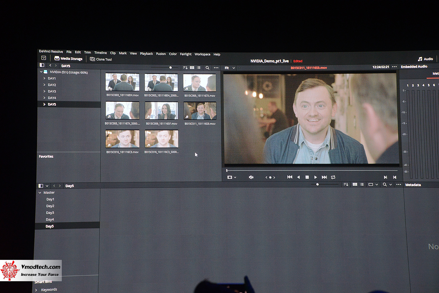Select clip B015C003_181116EH.mov thumbnail
Viewport: 439px width, 293px height.
point(122,82)
